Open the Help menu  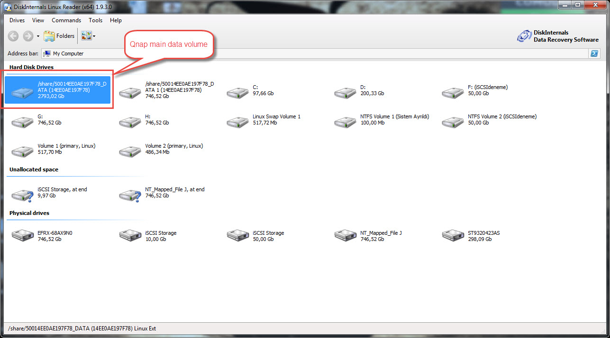click(x=116, y=20)
